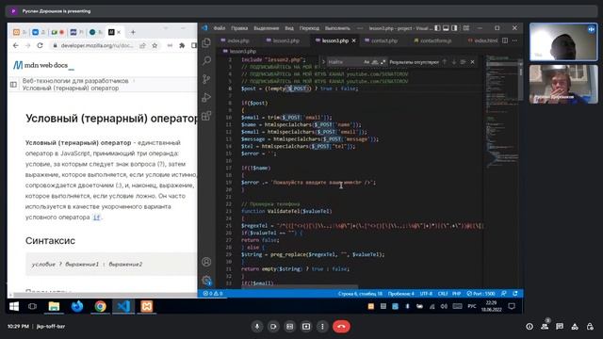This screenshot has width=603, height=339.
Task: Click the Пробелов: 4 indentation status item
Action: tap(401, 294)
